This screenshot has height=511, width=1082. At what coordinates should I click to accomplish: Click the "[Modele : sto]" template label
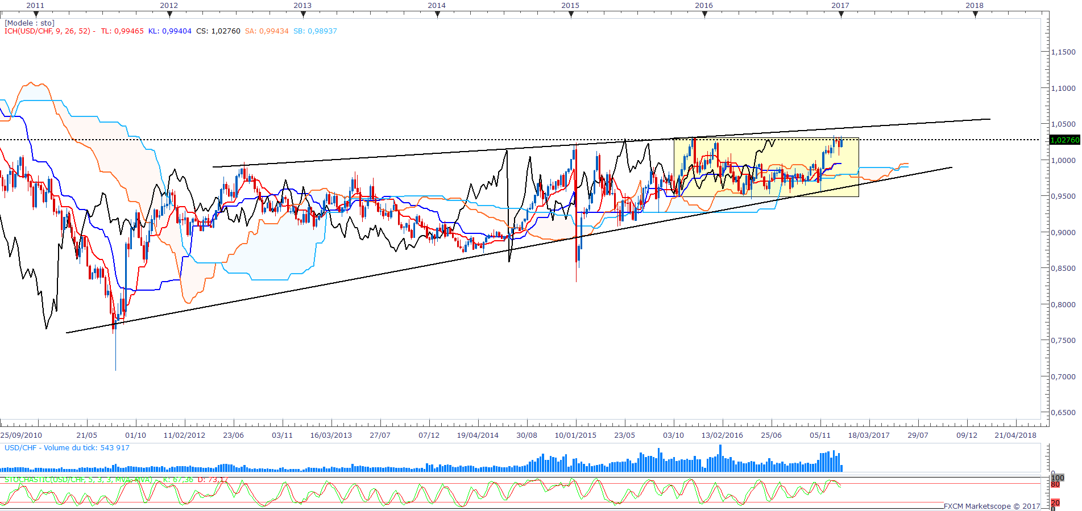[30, 23]
